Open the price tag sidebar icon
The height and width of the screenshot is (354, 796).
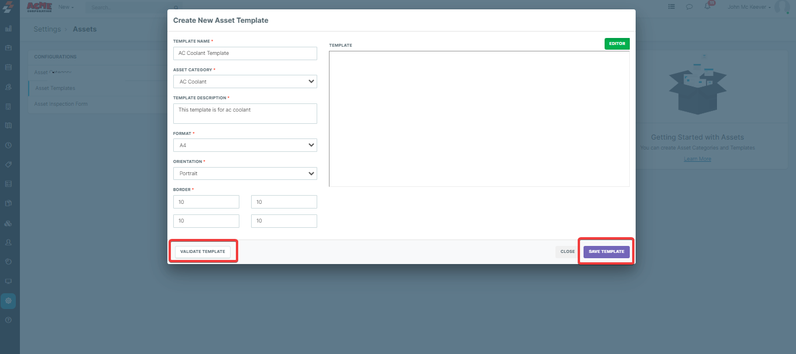coord(8,164)
